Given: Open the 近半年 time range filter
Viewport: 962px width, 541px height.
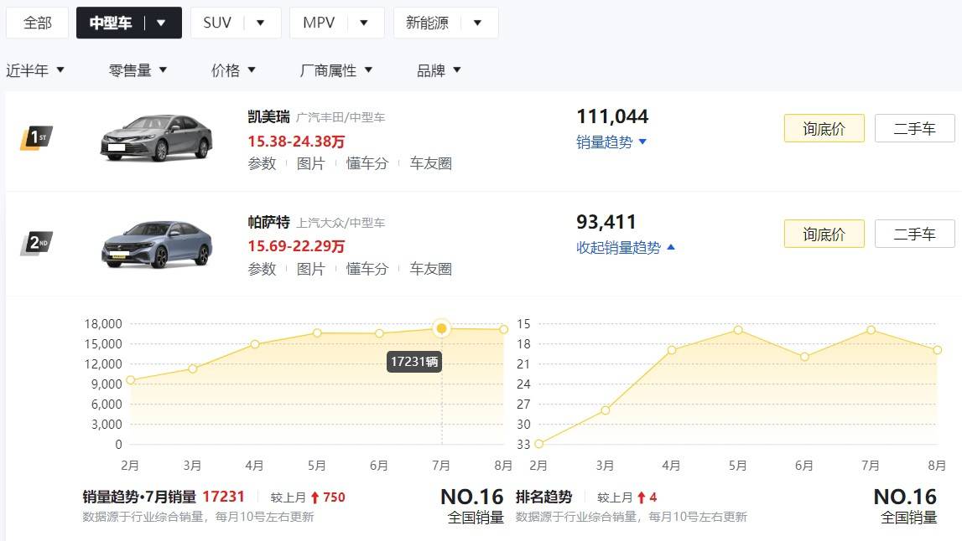Looking at the screenshot, I should [35, 70].
